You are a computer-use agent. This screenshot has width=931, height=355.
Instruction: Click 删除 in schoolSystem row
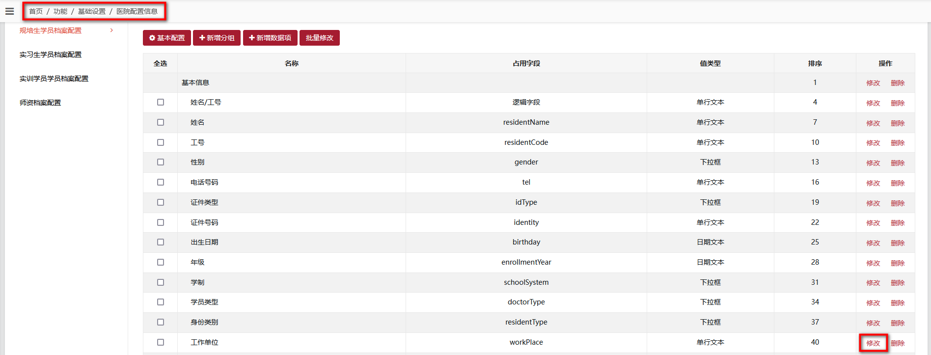pyautogui.click(x=898, y=283)
